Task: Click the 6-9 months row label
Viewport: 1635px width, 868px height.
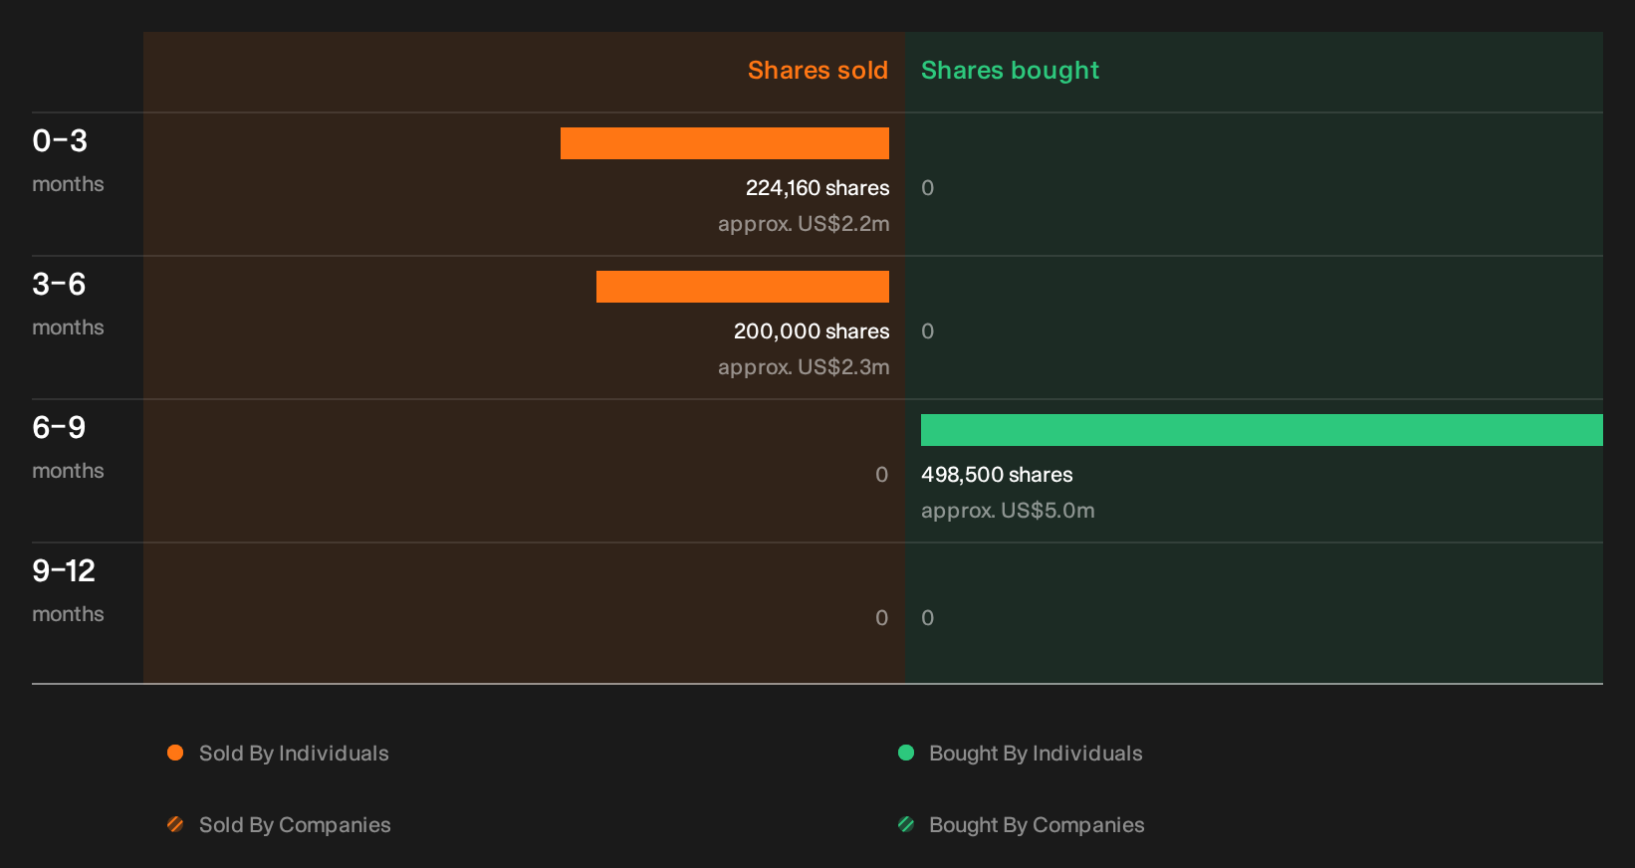Action: [68, 446]
